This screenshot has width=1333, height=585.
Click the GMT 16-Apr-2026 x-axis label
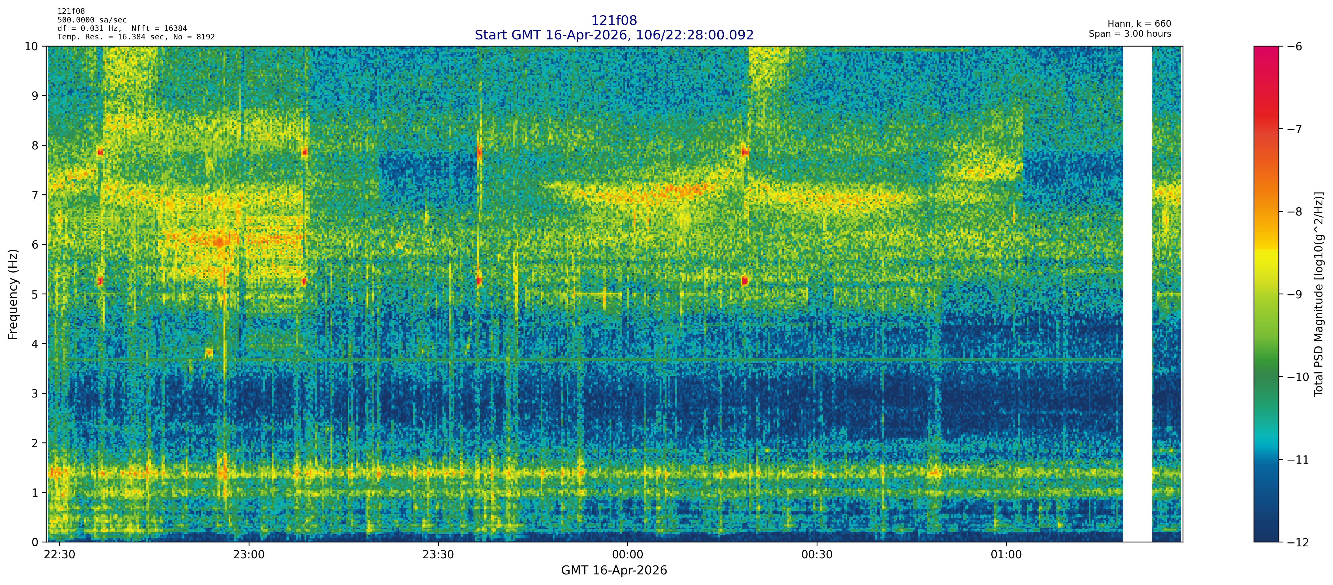pos(614,570)
